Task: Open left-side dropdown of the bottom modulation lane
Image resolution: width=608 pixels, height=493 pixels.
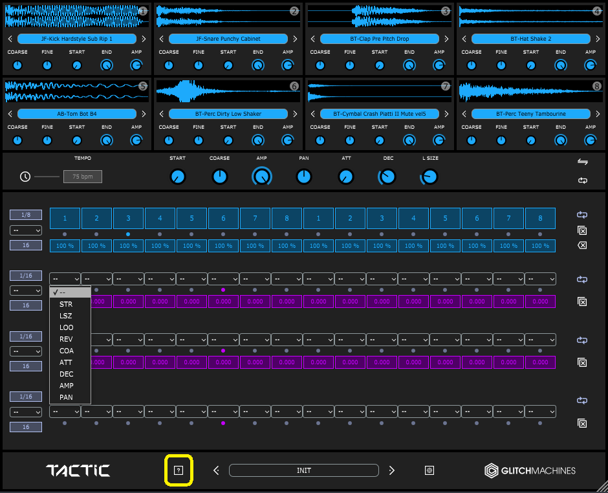Action: pos(26,412)
